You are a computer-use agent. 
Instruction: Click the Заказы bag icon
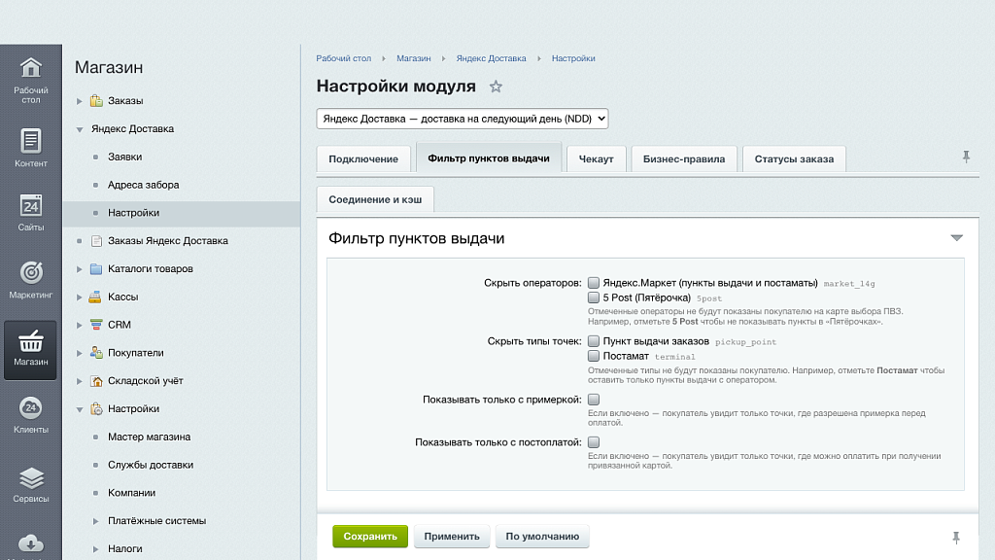(x=96, y=100)
